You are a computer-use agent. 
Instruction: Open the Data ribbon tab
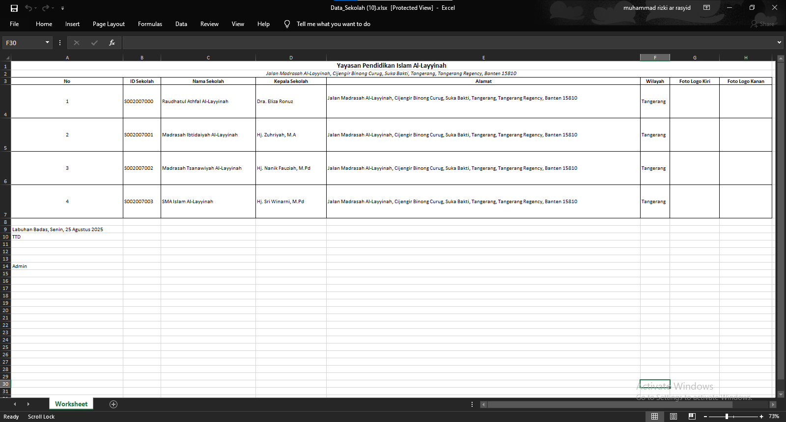(181, 24)
